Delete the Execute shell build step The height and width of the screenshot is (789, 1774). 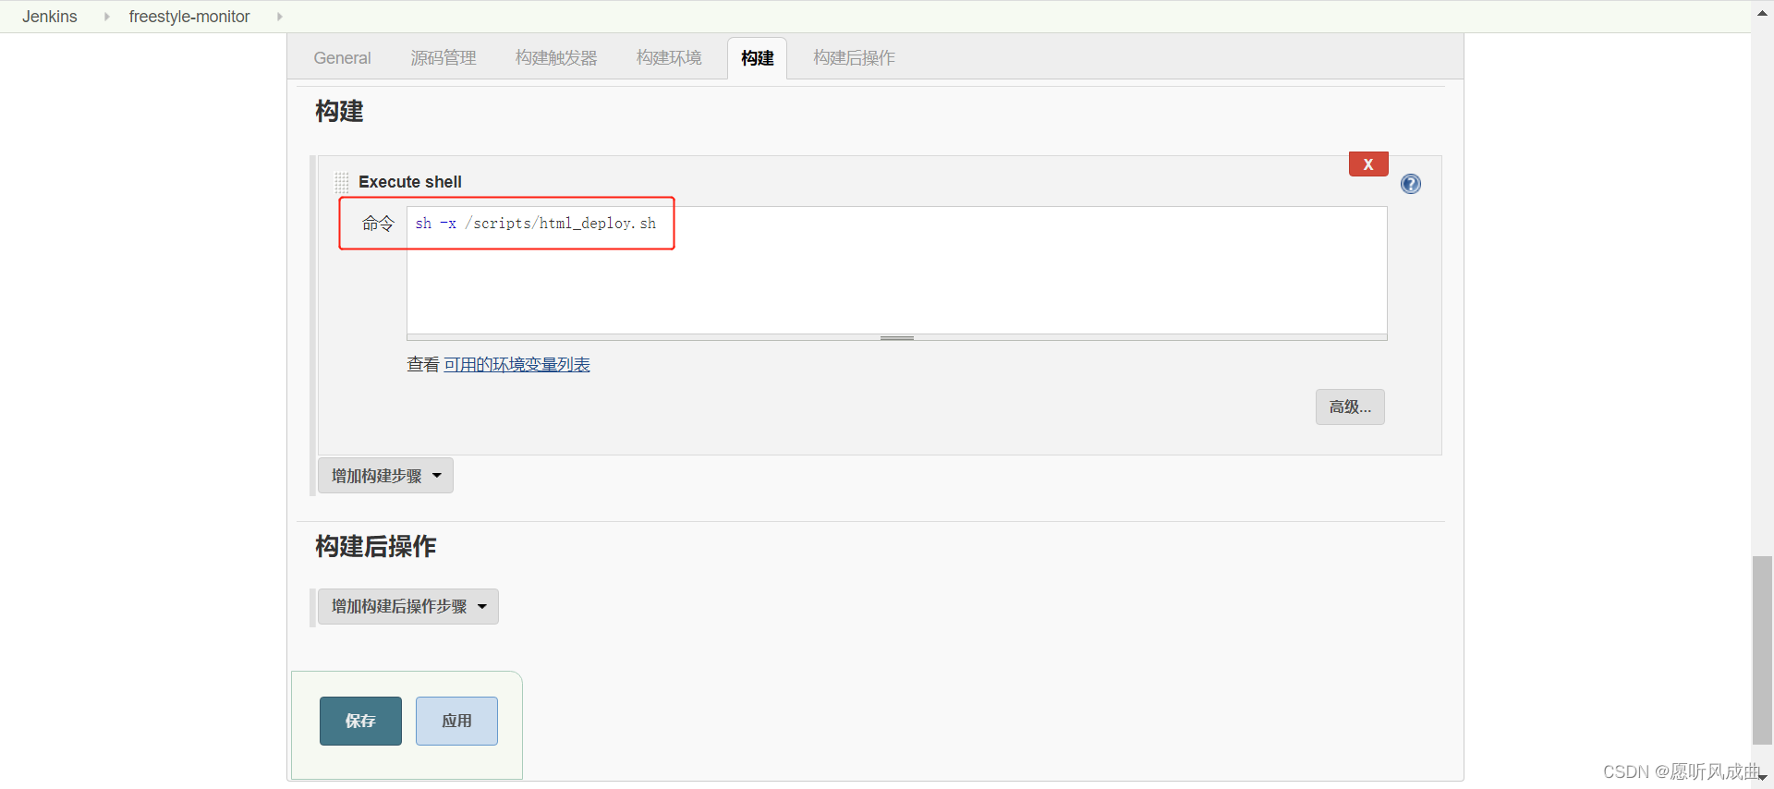[1368, 164]
